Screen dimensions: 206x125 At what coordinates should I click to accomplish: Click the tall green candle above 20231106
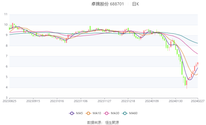pos(90,28)
